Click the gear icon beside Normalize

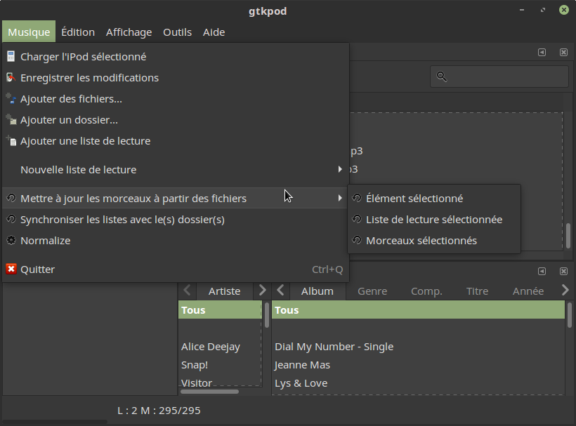[11, 241]
